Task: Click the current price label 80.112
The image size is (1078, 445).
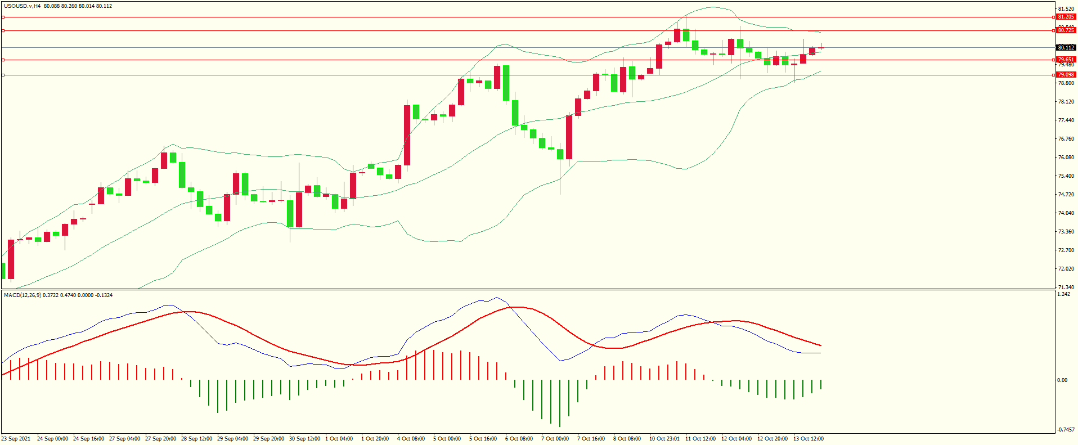Action: pyautogui.click(x=1066, y=48)
